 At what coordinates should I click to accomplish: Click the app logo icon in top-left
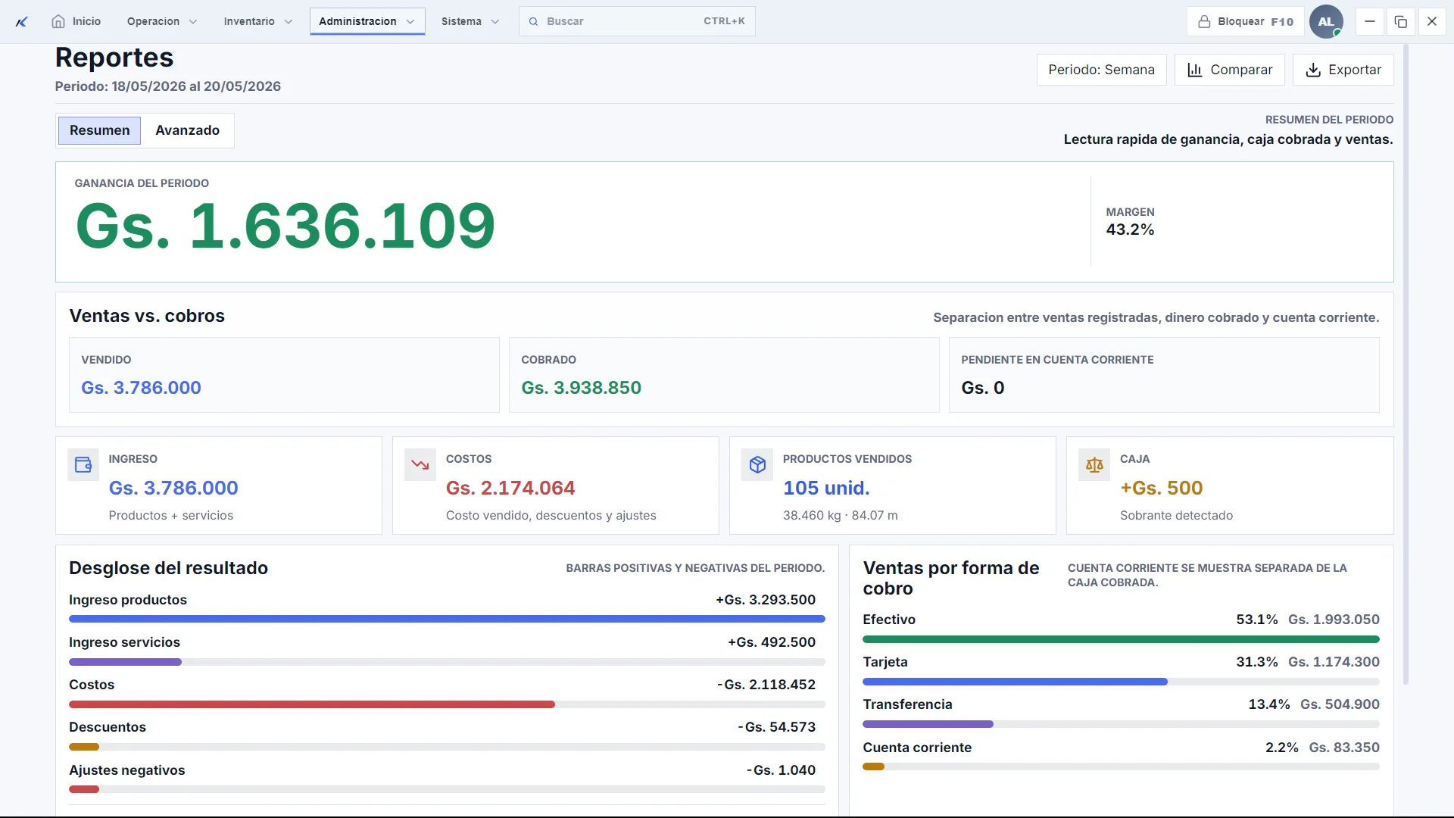click(x=22, y=22)
